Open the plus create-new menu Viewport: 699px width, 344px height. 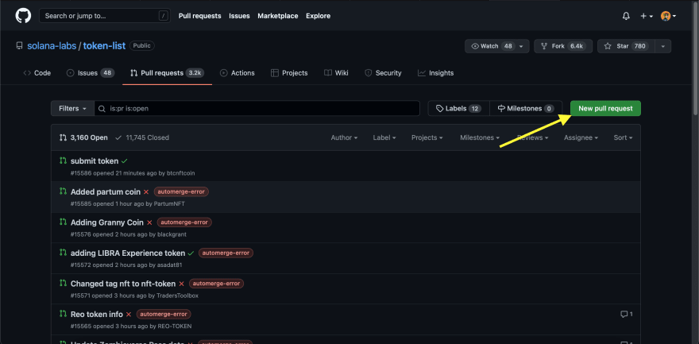pyautogui.click(x=647, y=16)
